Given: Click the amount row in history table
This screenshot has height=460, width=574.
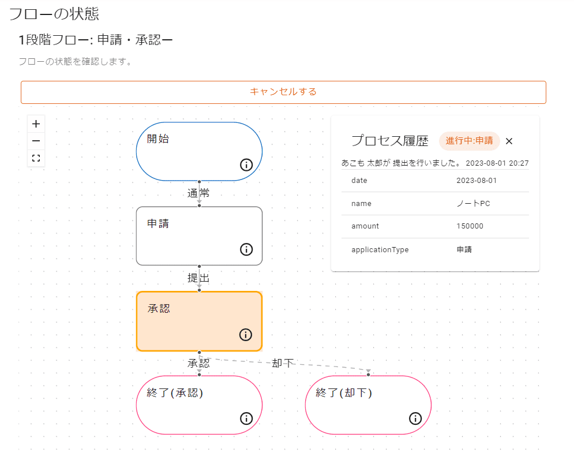Looking at the screenshot, I should click(x=435, y=226).
